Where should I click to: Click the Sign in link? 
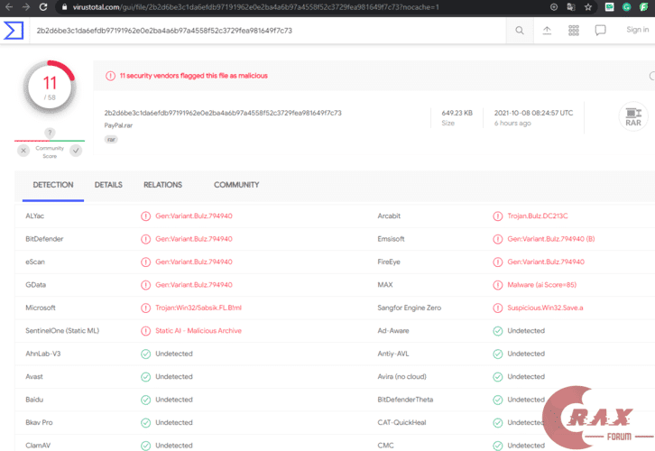(x=637, y=30)
